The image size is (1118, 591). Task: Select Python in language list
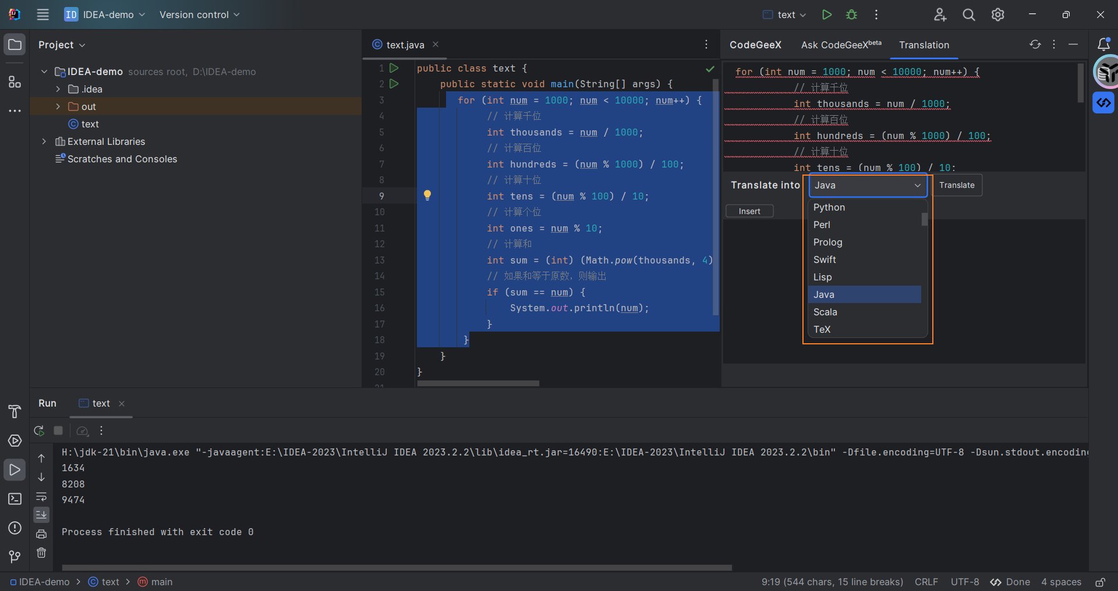click(x=864, y=207)
